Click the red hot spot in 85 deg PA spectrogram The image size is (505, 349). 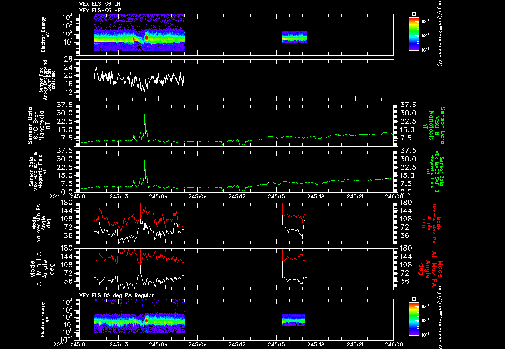pos(146,321)
